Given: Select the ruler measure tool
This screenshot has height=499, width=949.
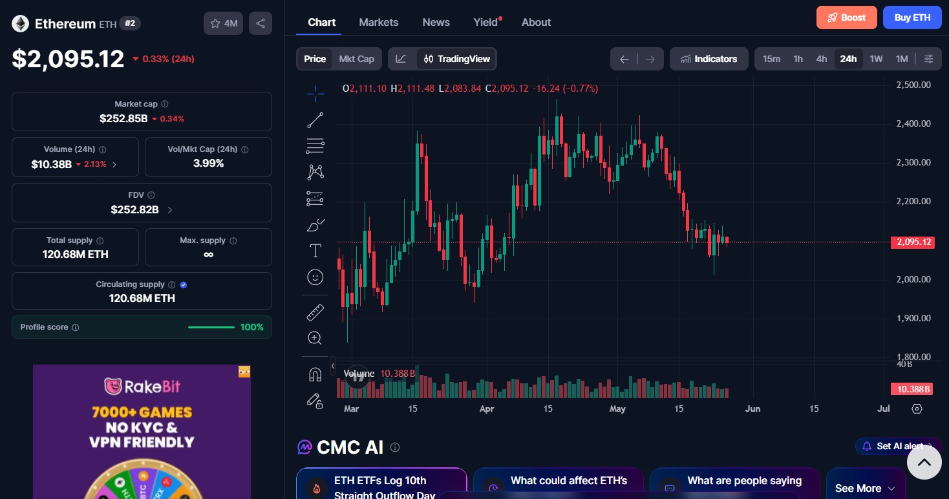Looking at the screenshot, I should click(x=315, y=313).
